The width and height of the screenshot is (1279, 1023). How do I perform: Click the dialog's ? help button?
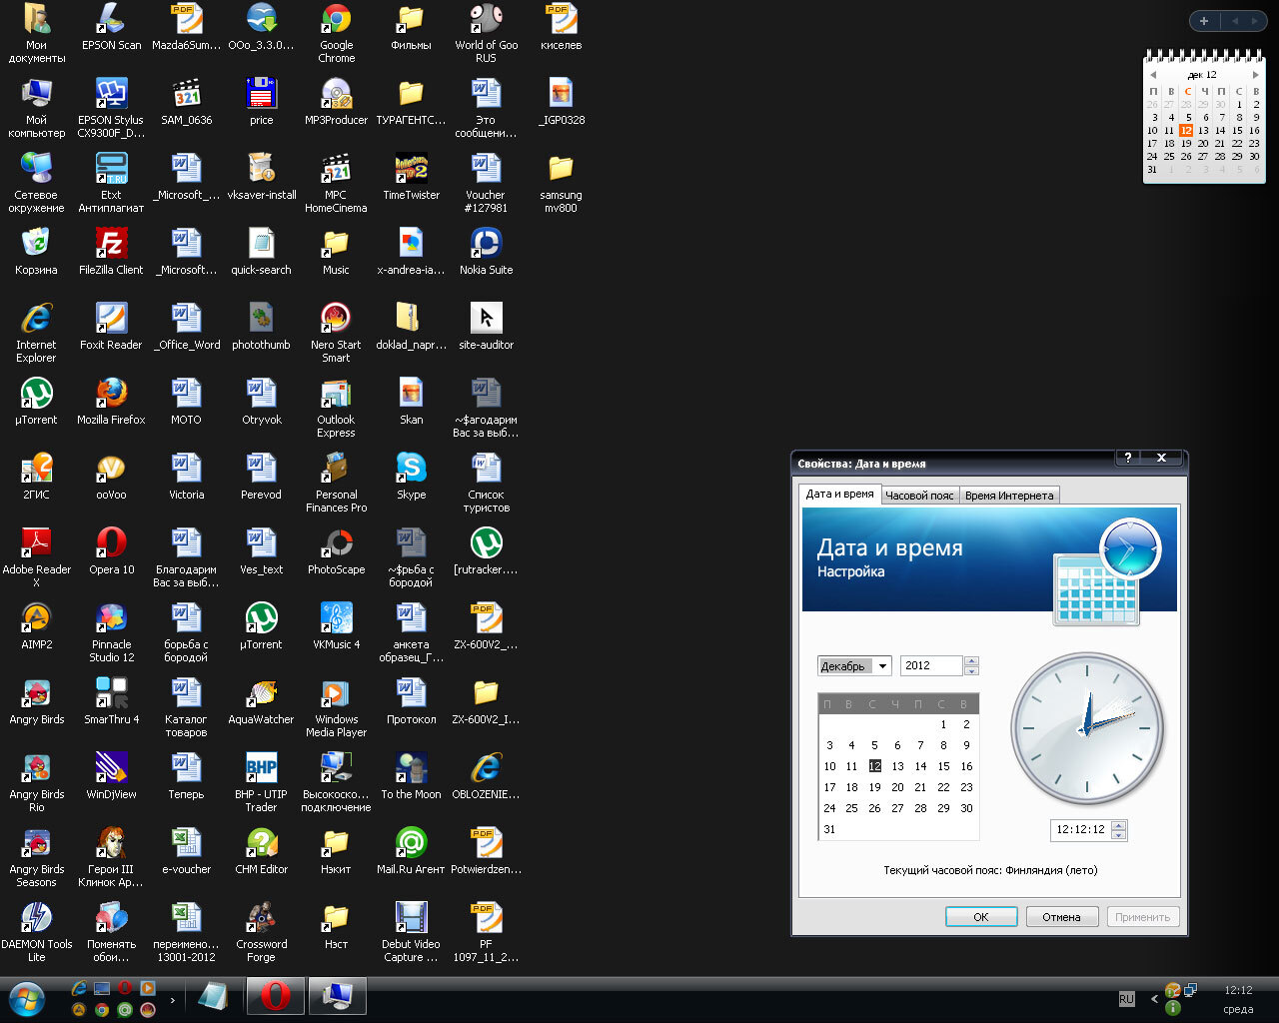pos(1128,458)
